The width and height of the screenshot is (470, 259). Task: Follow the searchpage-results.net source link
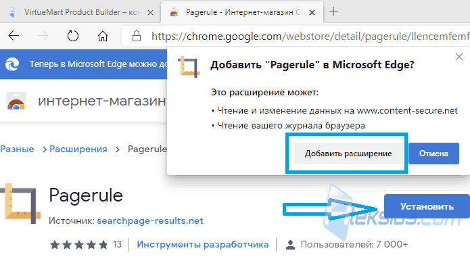(150, 220)
